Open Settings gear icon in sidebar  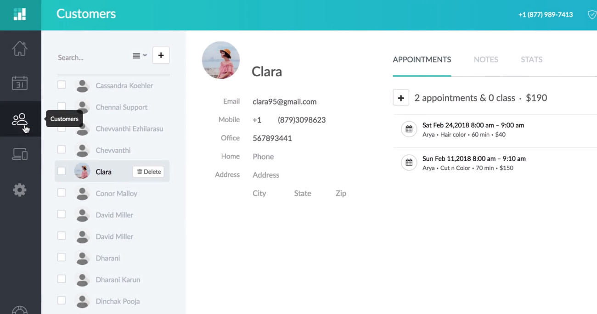20,190
